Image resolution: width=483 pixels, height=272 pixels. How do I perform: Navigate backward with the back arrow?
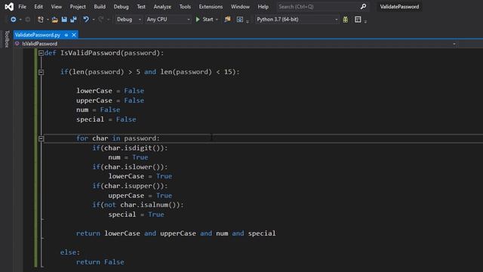point(14,20)
